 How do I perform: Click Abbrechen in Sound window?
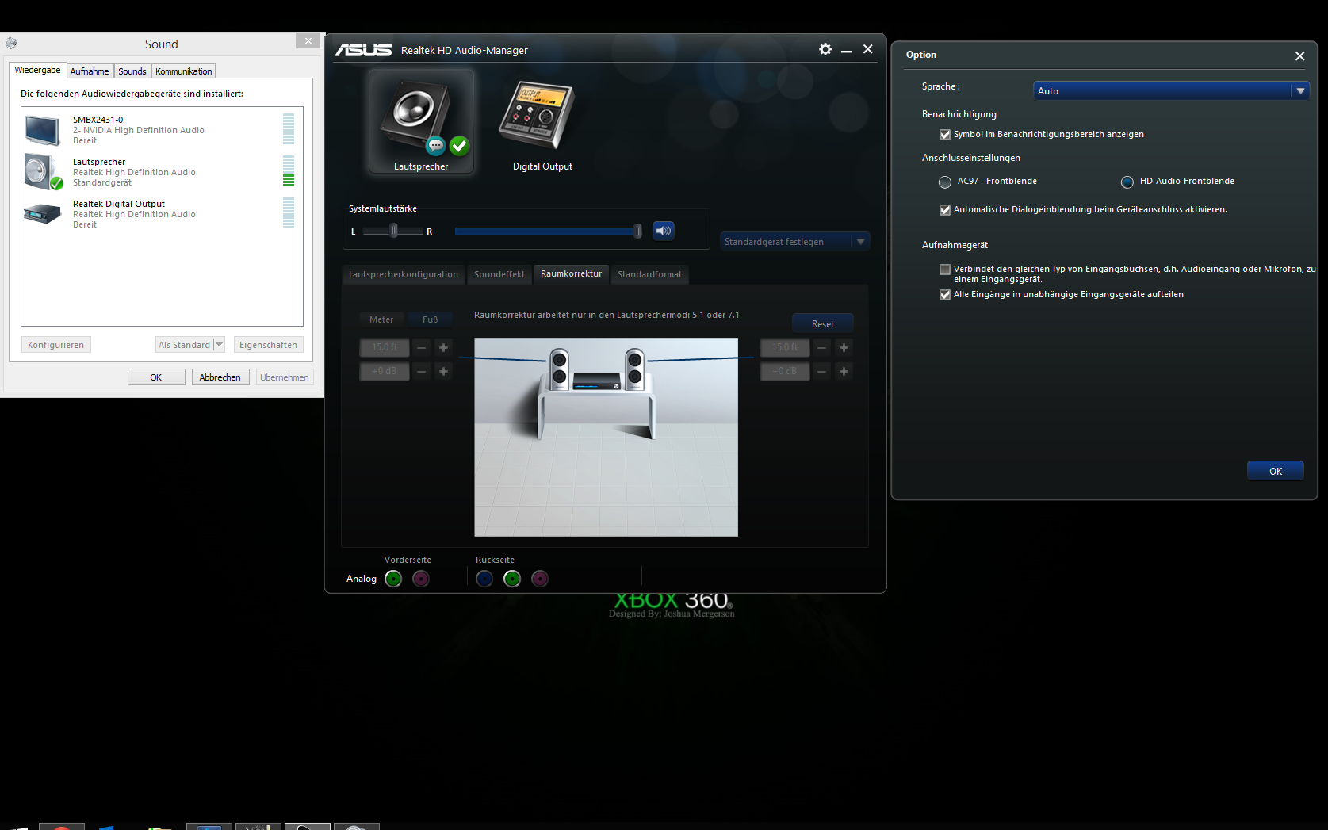tap(220, 377)
